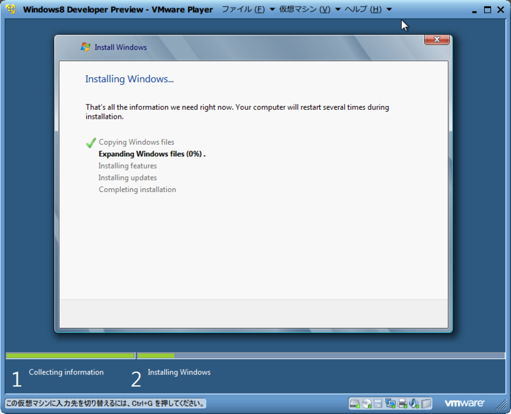Click the 'Collecting information' step label
This screenshot has width=511, height=414.
(66, 372)
